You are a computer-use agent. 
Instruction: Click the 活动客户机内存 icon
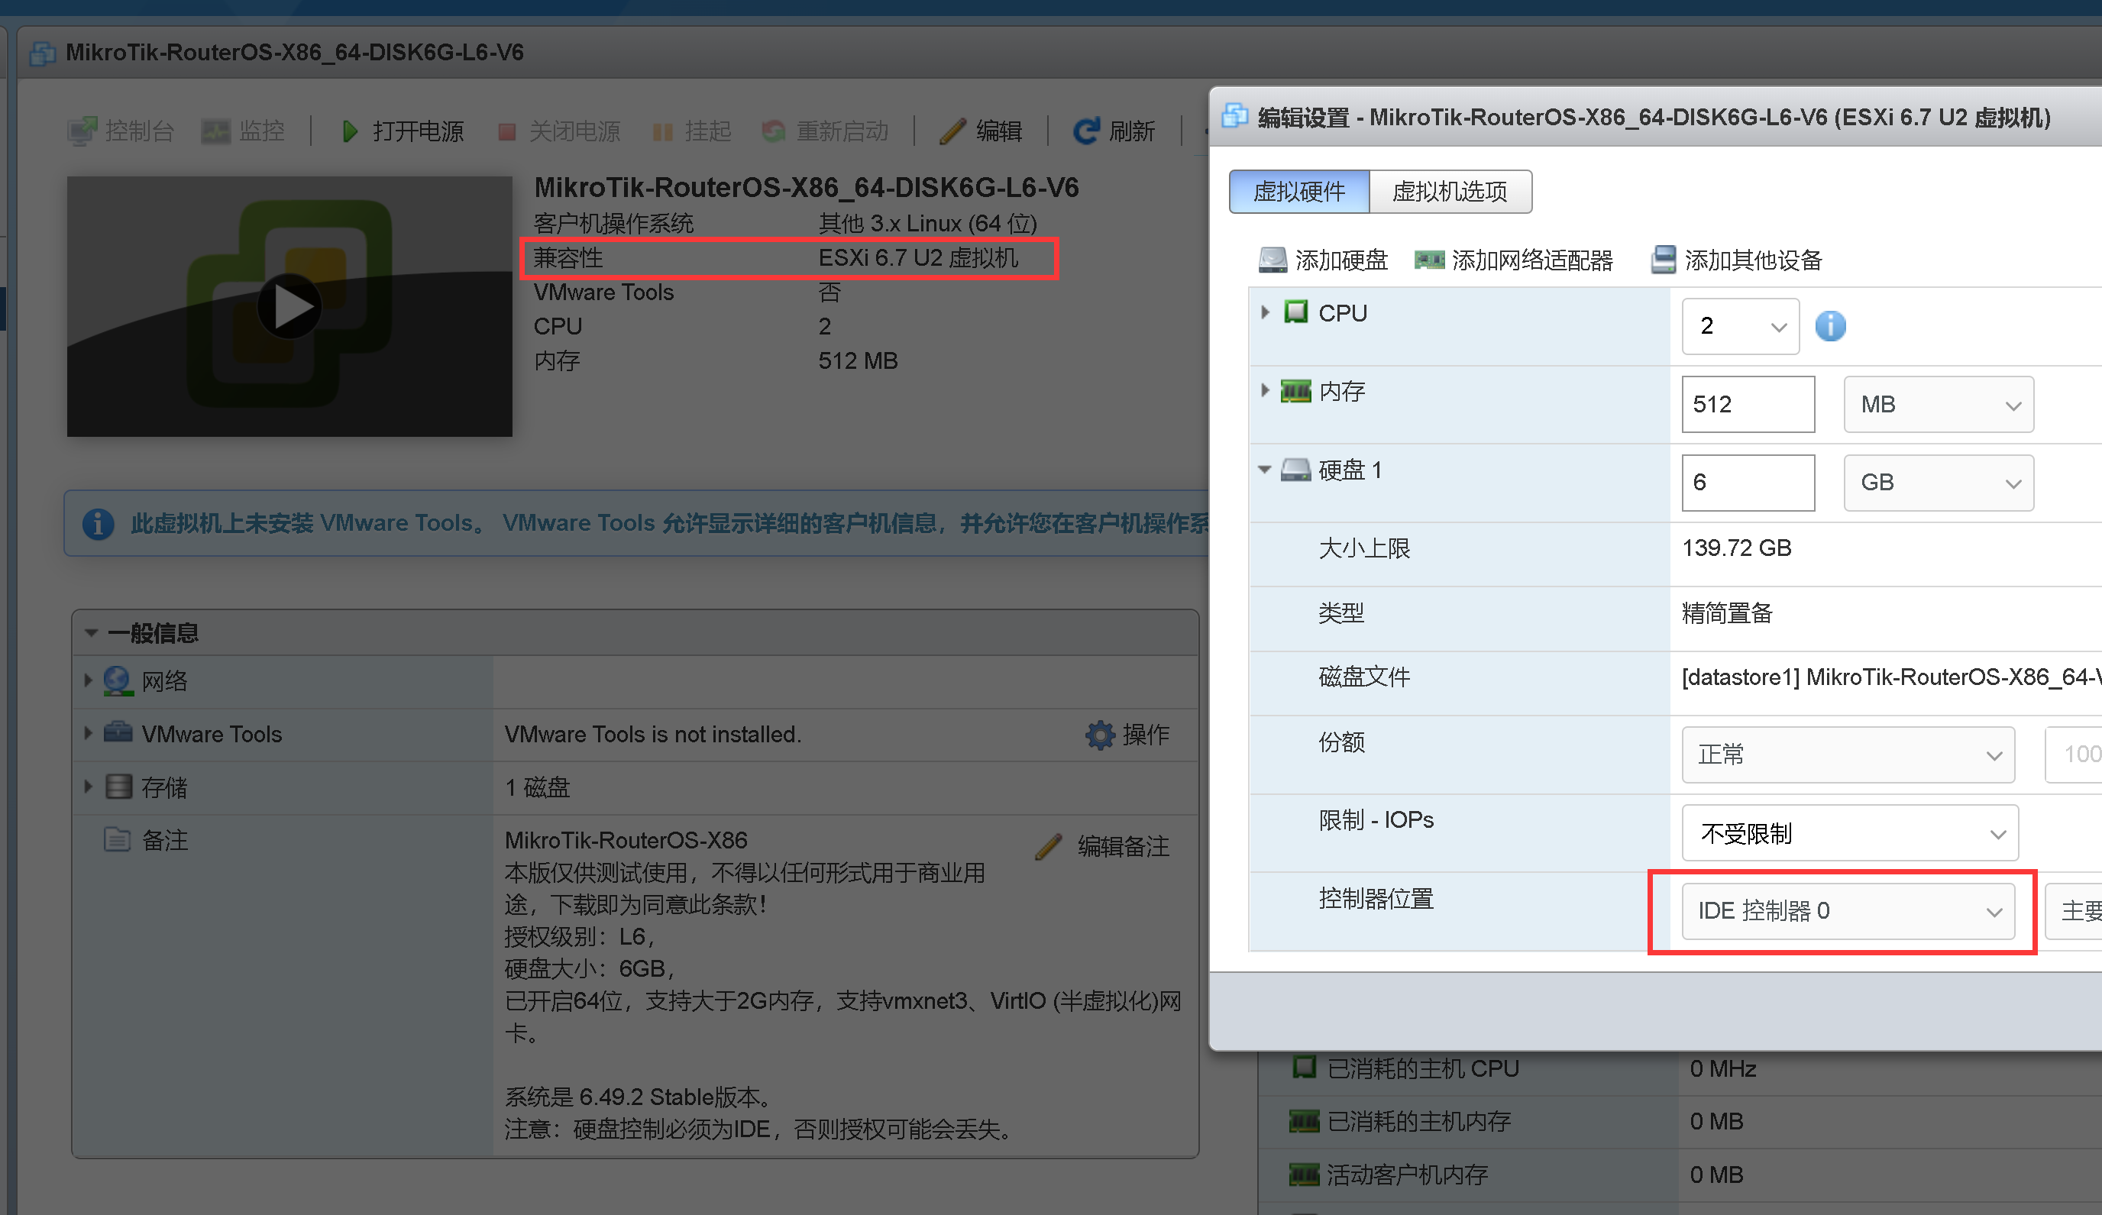1304,1174
